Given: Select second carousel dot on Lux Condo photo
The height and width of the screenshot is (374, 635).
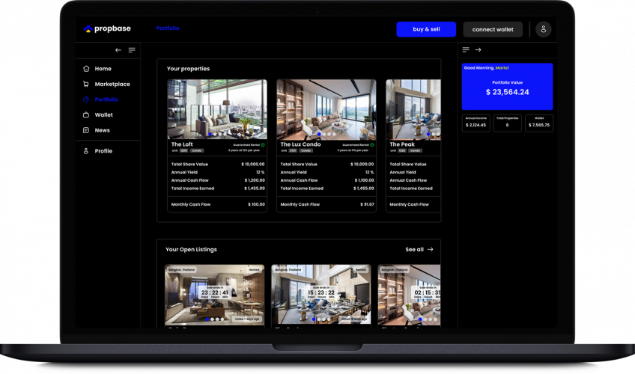Looking at the screenshot, I should pyautogui.click(x=324, y=134).
